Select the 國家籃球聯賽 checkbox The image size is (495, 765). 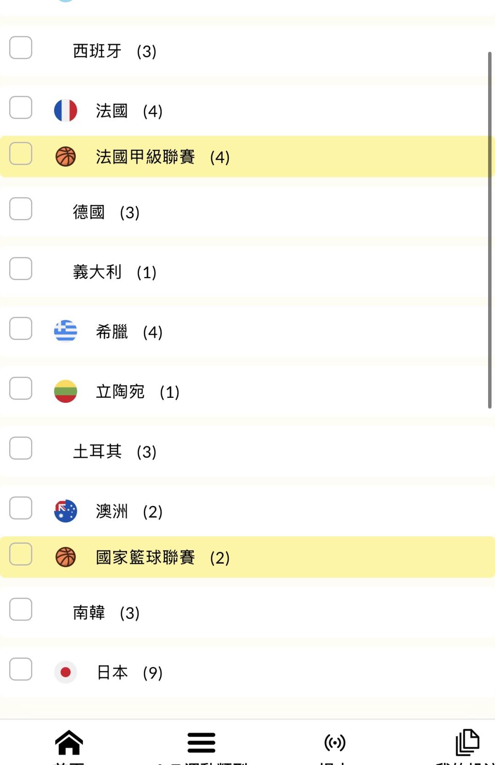point(21,554)
